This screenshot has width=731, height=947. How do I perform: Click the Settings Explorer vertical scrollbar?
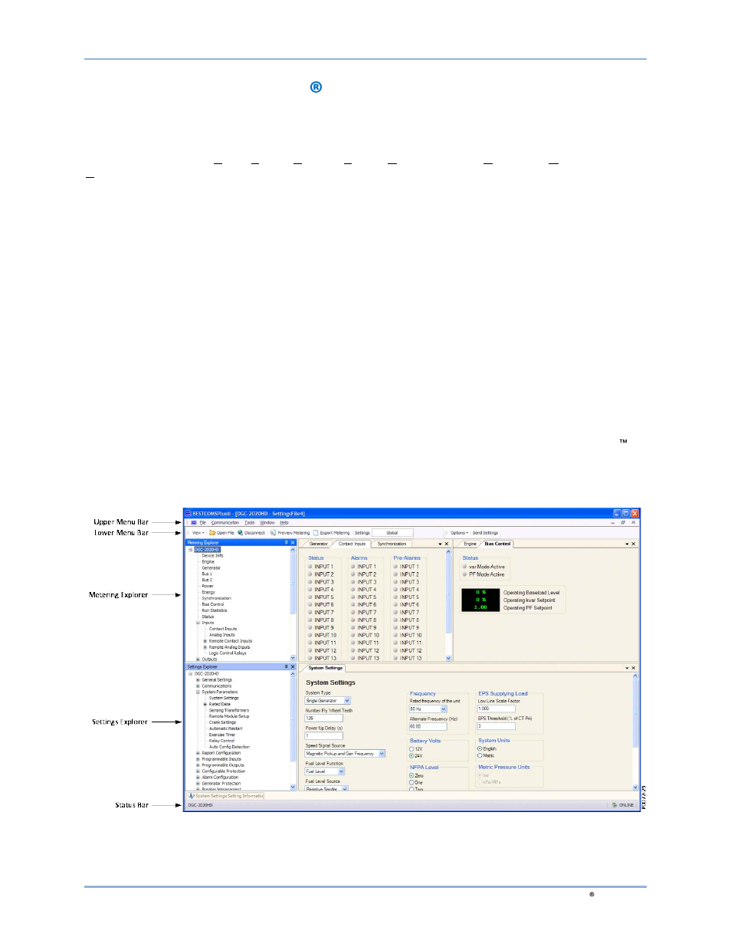(x=293, y=730)
